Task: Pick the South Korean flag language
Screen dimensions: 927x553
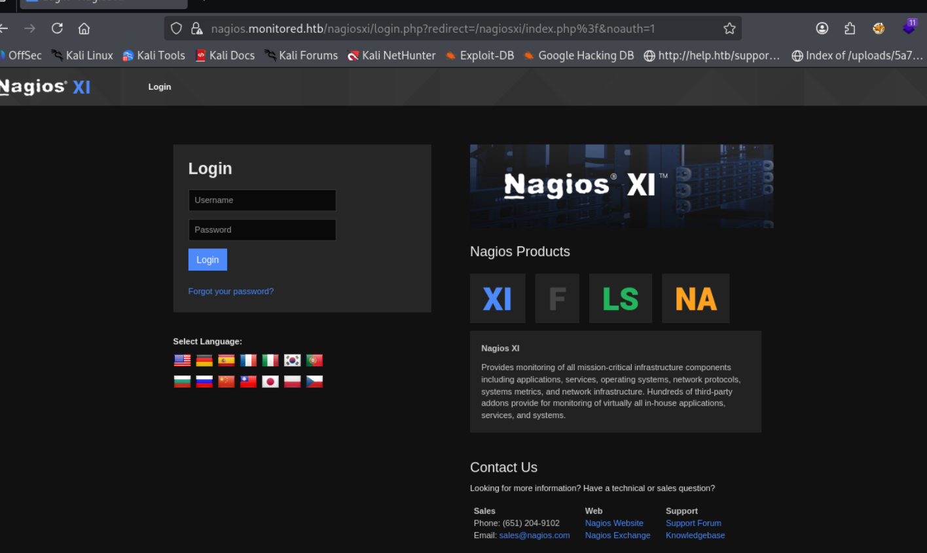Action: tap(292, 360)
